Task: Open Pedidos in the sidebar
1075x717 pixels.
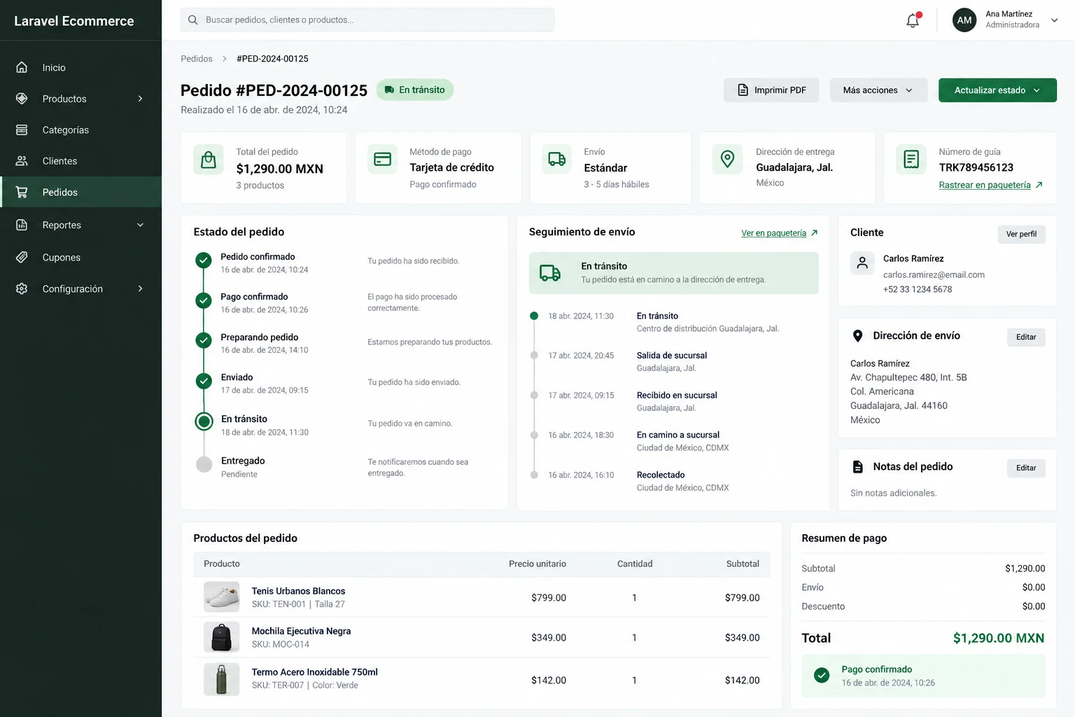Action: (81, 192)
